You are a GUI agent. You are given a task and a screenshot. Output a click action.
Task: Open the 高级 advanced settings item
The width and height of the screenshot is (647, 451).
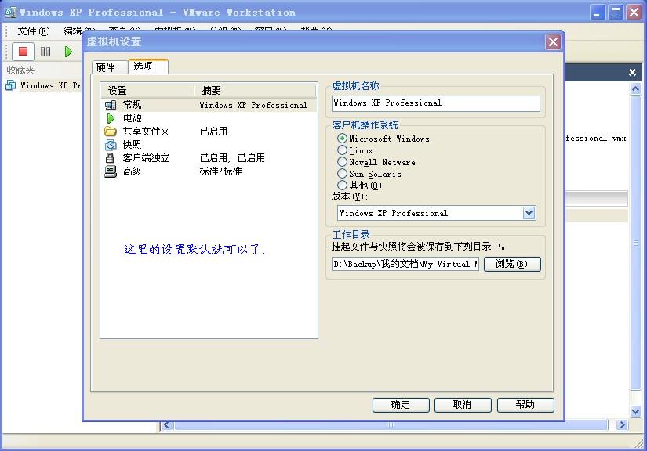pyautogui.click(x=132, y=171)
